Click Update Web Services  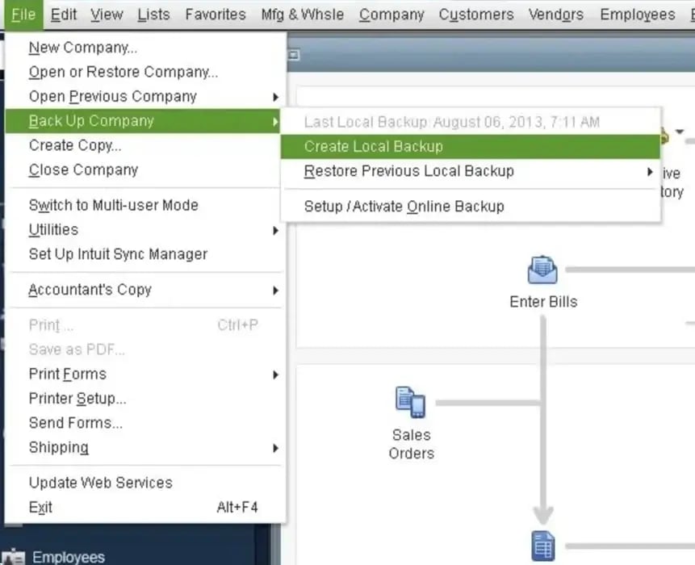[x=98, y=482]
